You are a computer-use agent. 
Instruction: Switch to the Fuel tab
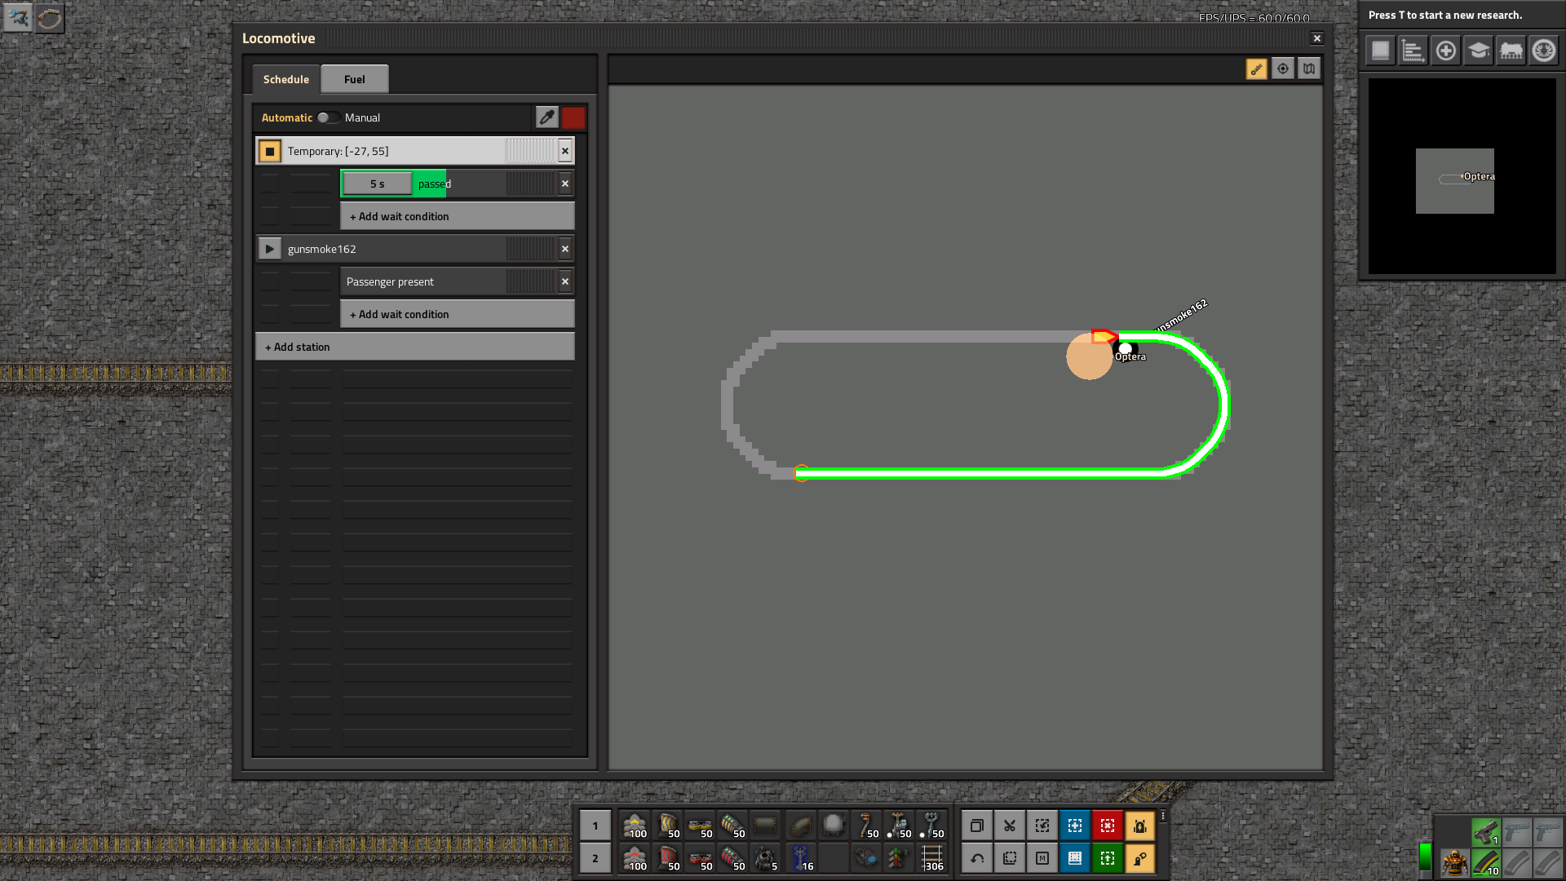(x=355, y=79)
